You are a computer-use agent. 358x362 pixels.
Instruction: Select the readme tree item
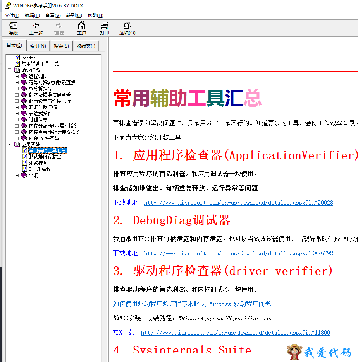pos(28,58)
